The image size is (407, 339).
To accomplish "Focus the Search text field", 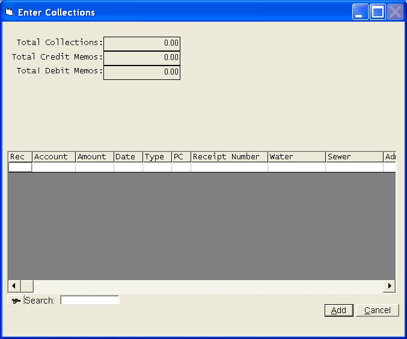I will pyautogui.click(x=90, y=300).
